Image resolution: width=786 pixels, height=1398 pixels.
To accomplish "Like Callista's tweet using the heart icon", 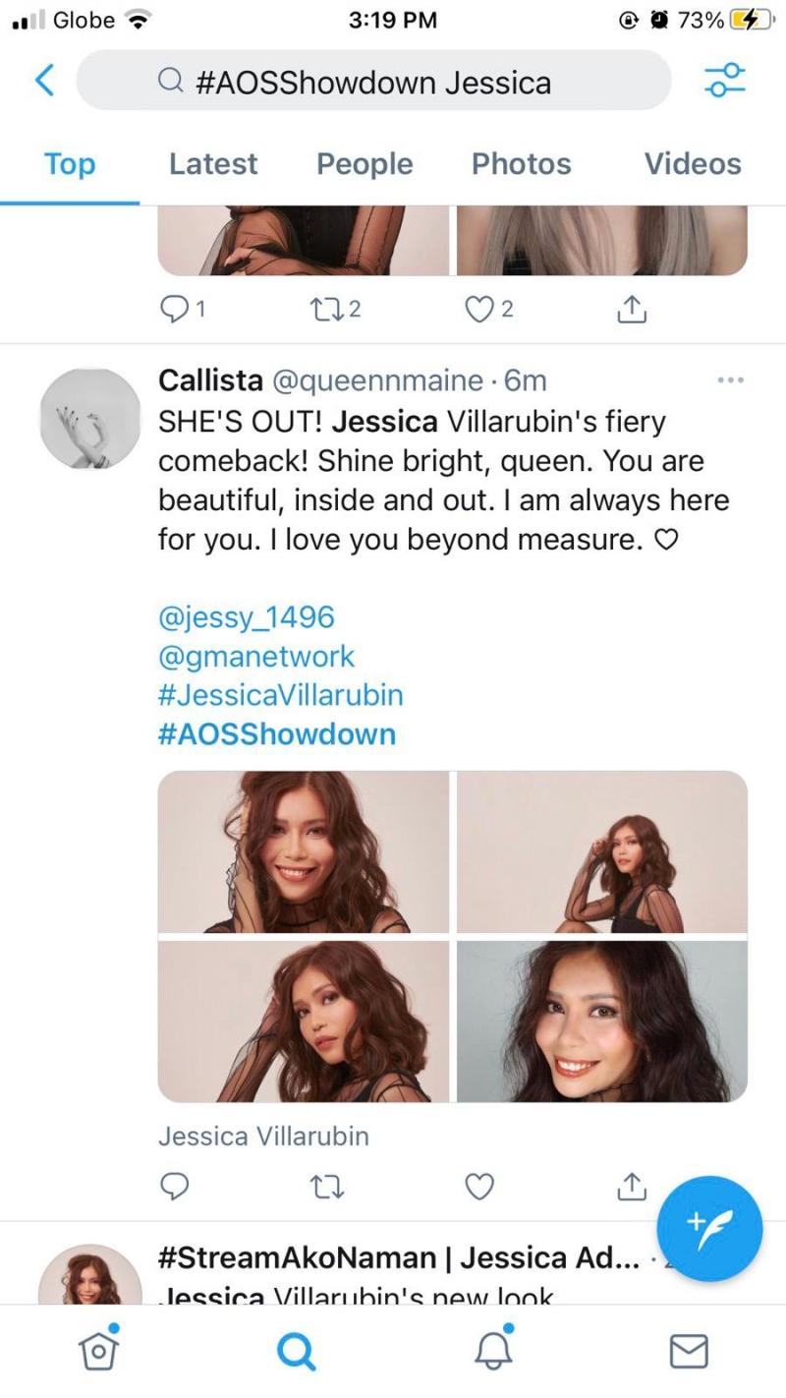I will pyautogui.click(x=479, y=1187).
